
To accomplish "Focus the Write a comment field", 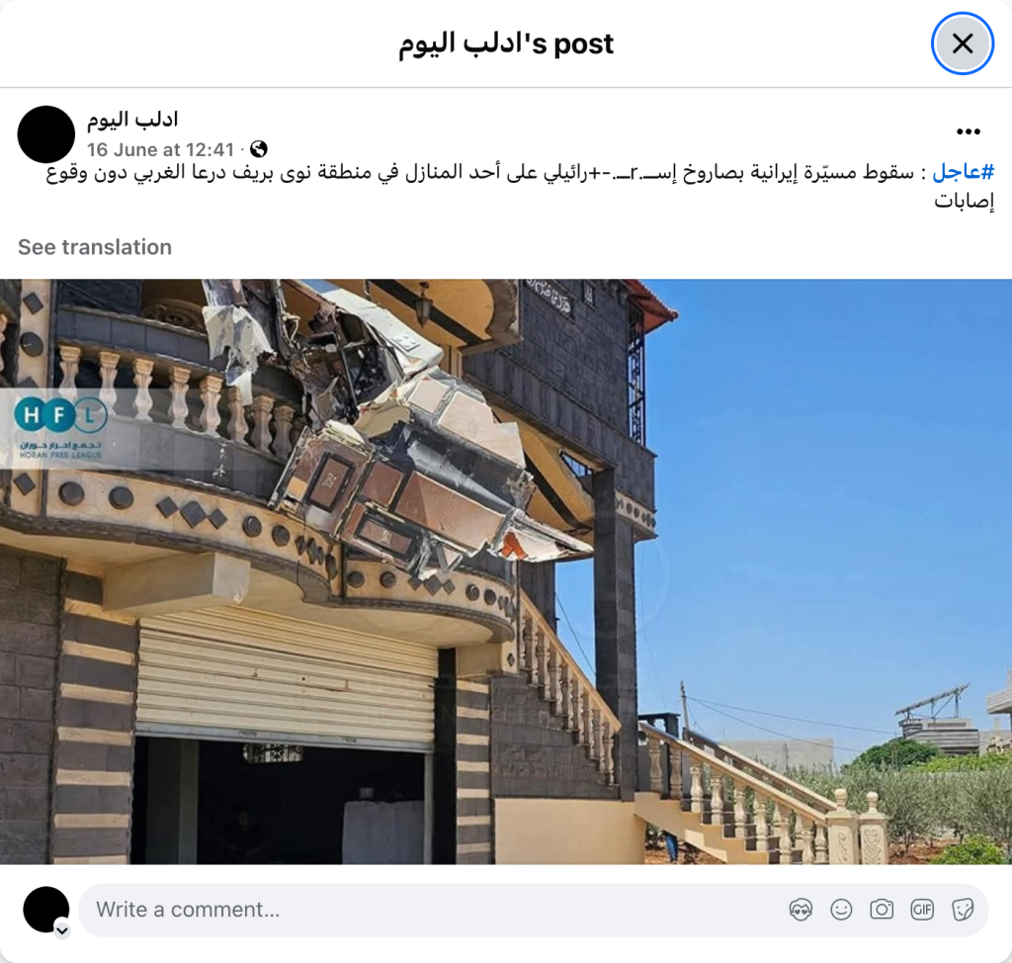I will click(439, 910).
